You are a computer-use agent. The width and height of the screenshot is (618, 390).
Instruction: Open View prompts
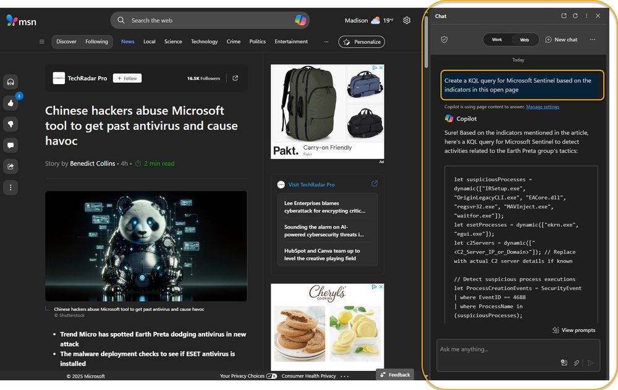click(574, 330)
